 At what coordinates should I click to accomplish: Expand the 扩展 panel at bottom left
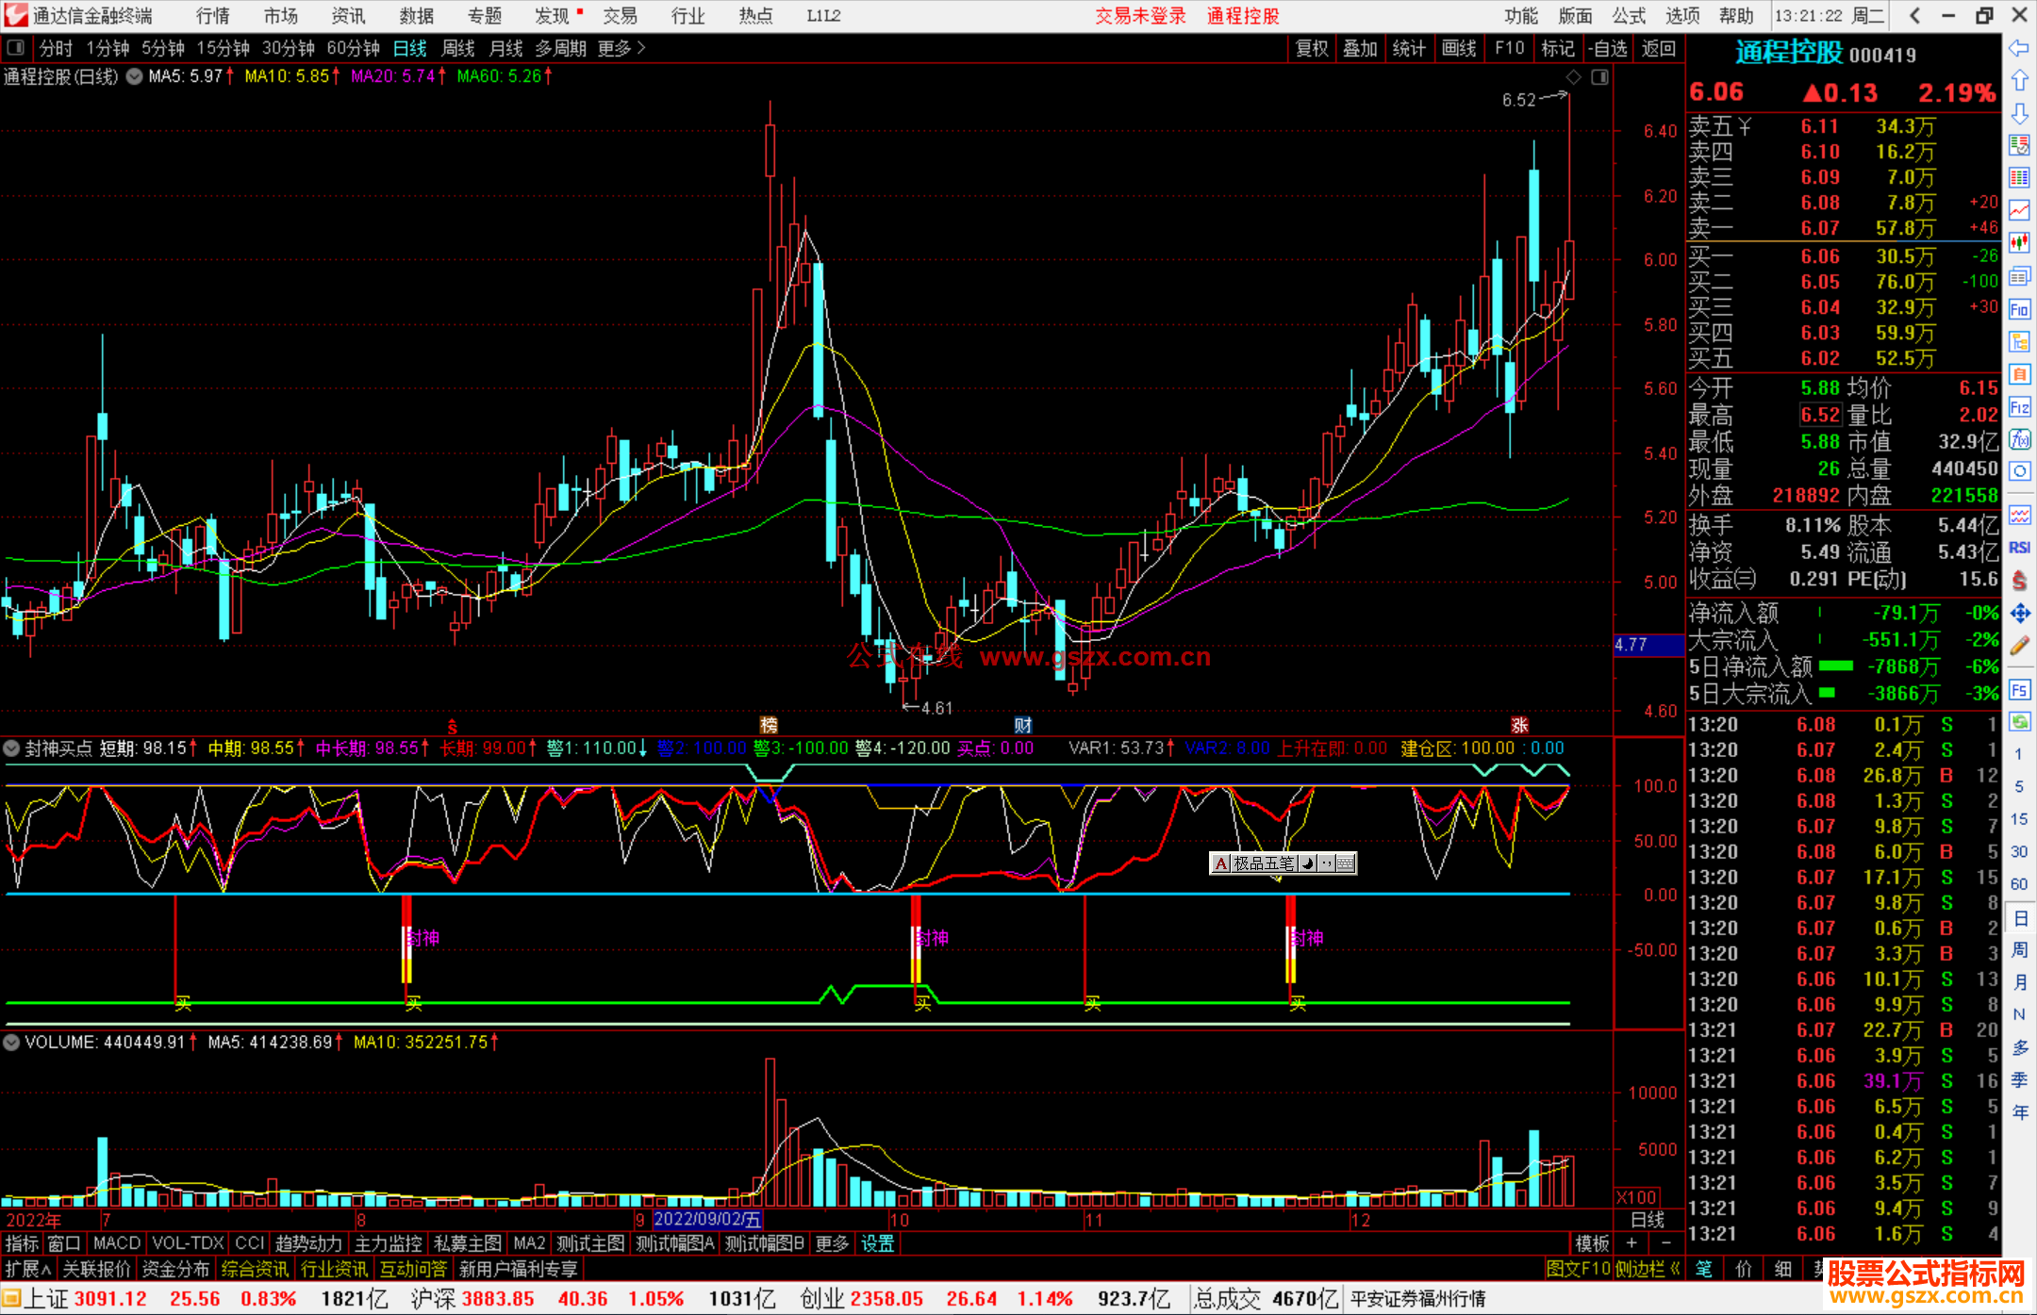28,1269
